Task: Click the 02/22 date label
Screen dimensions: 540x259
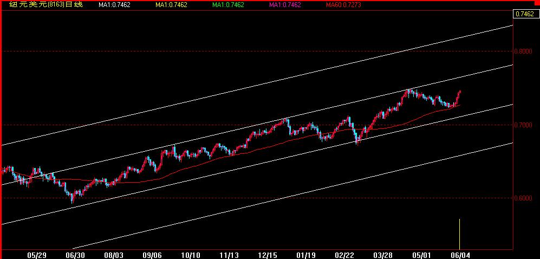Action: 346,255
